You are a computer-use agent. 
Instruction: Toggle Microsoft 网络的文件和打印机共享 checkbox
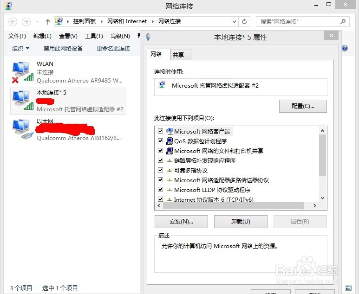click(x=161, y=151)
